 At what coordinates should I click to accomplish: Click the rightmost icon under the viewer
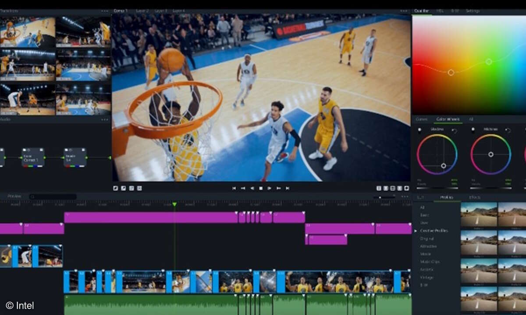(406, 188)
